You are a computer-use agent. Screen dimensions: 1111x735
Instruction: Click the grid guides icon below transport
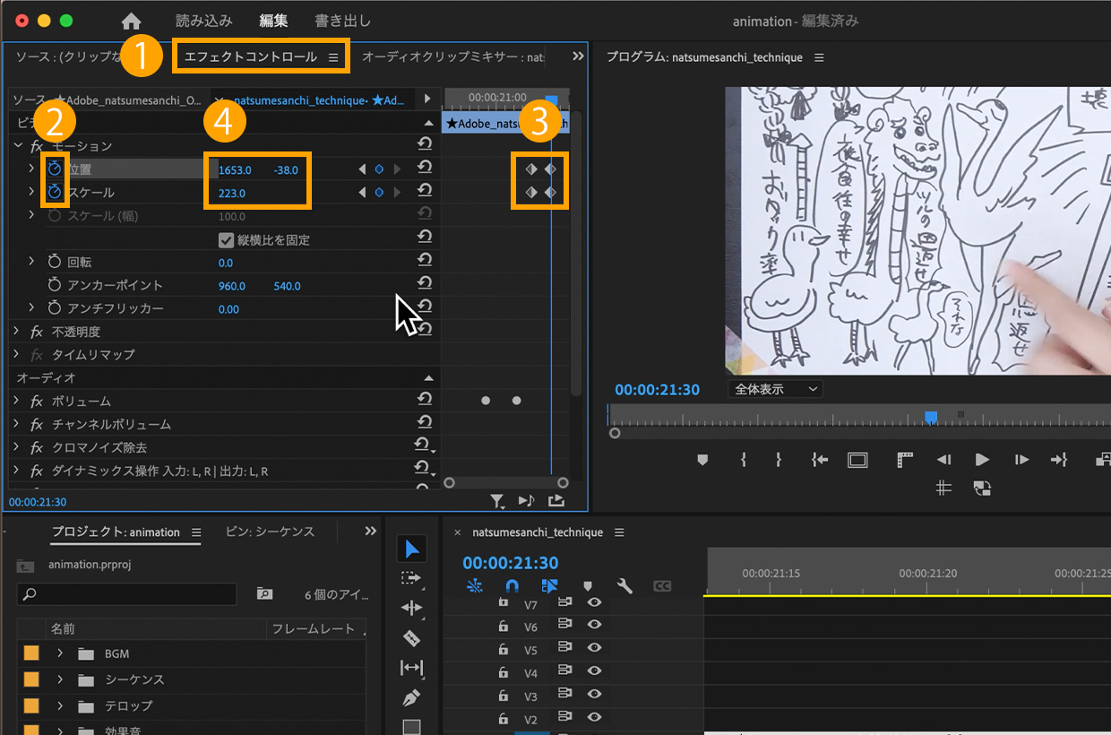point(943,489)
